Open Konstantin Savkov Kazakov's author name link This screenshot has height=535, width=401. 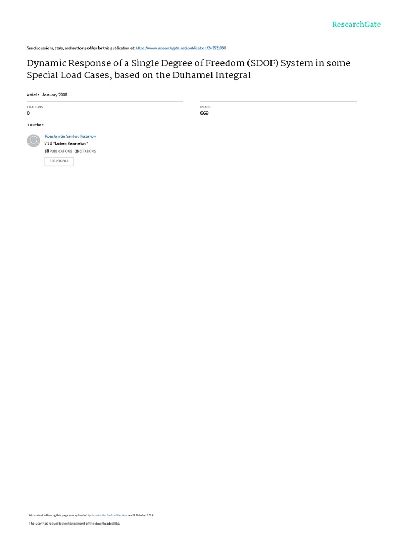coord(70,136)
